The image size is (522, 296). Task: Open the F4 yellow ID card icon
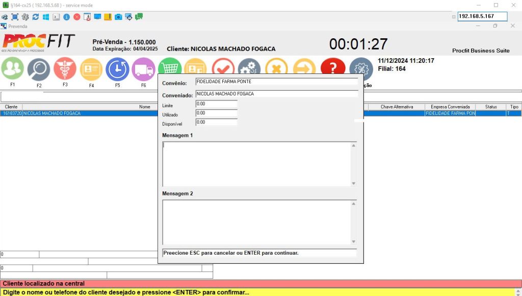91,69
